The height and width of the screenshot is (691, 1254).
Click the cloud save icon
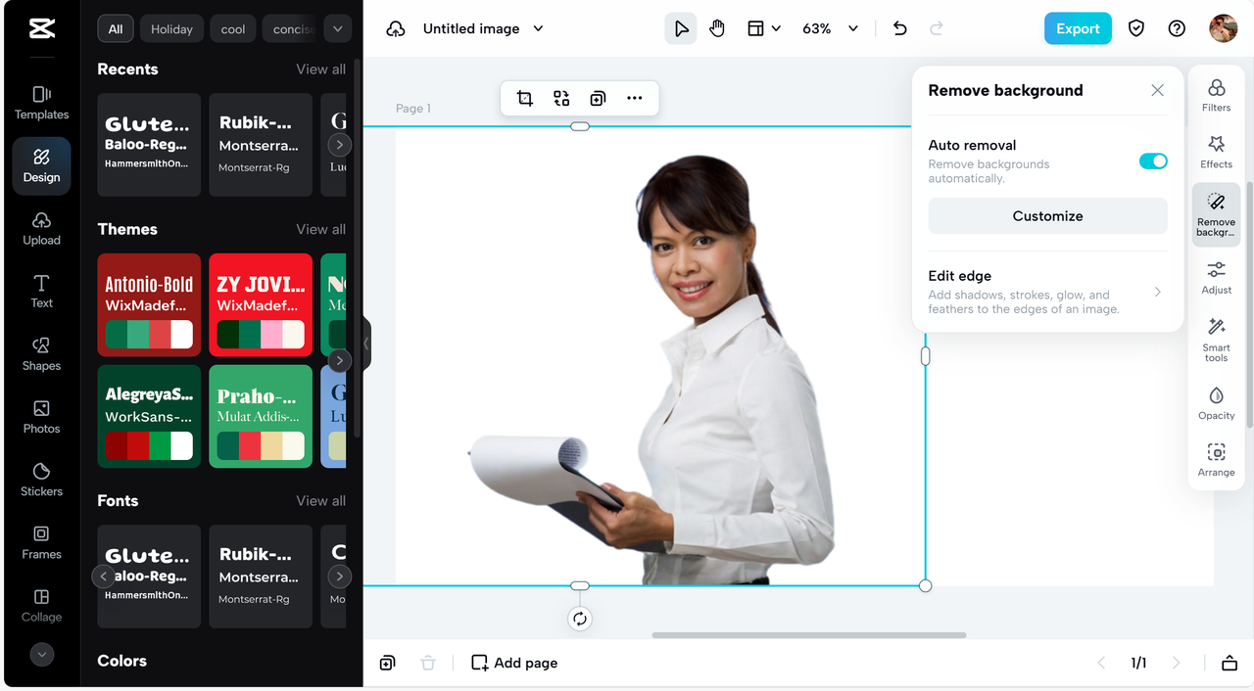(396, 29)
